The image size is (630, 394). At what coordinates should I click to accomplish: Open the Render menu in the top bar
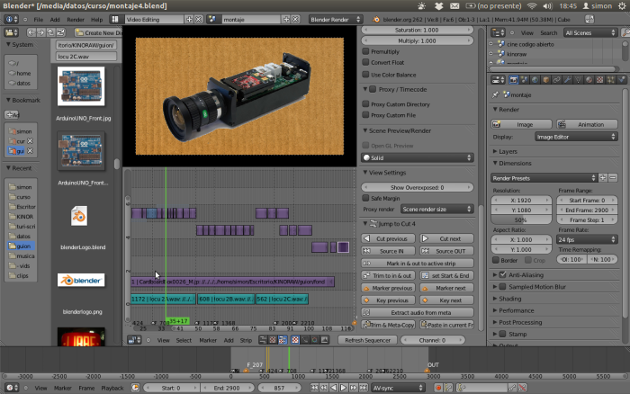point(76,19)
